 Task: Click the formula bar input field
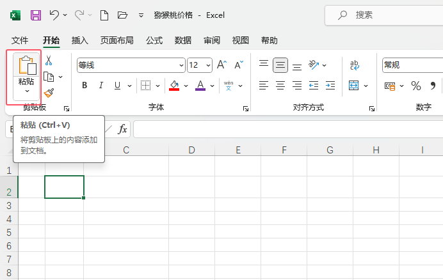tap(288, 129)
